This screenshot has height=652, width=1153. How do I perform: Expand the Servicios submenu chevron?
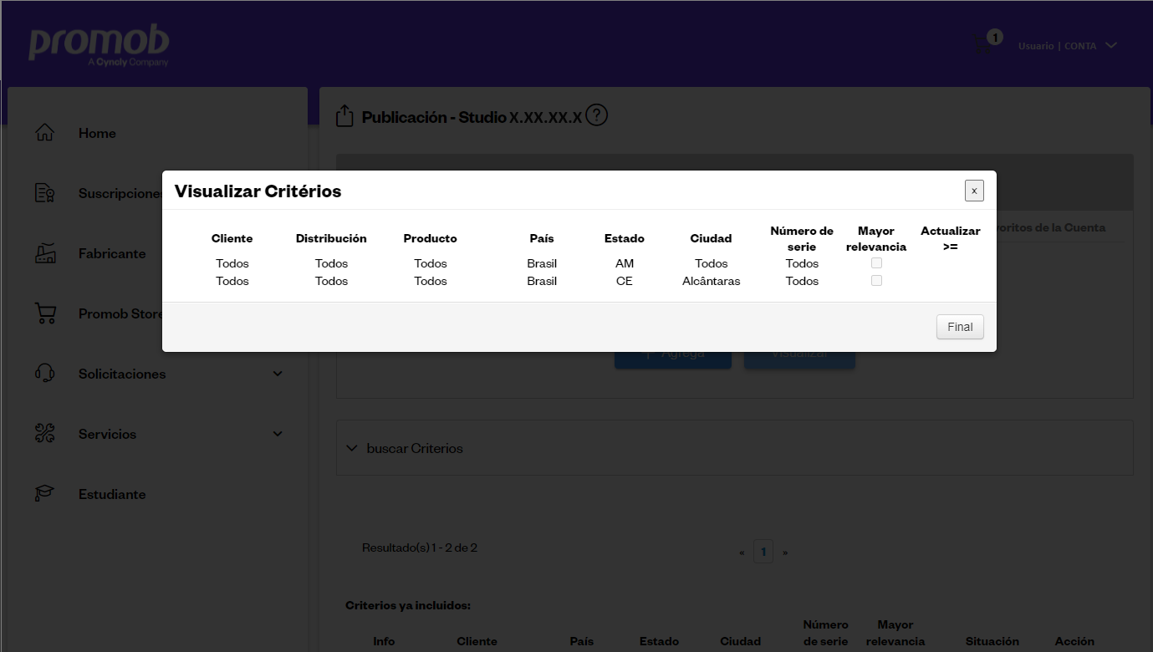pos(278,434)
